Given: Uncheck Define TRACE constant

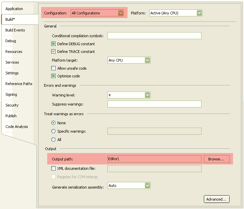Looking at the screenshot, I should pyautogui.click(x=53, y=51).
